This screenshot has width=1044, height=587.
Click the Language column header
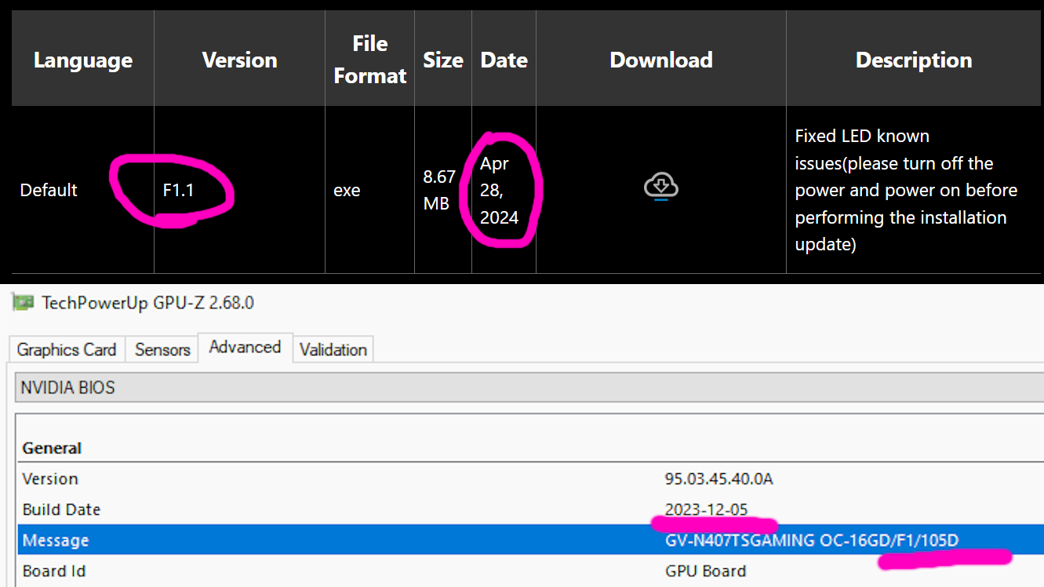point(83,60)
